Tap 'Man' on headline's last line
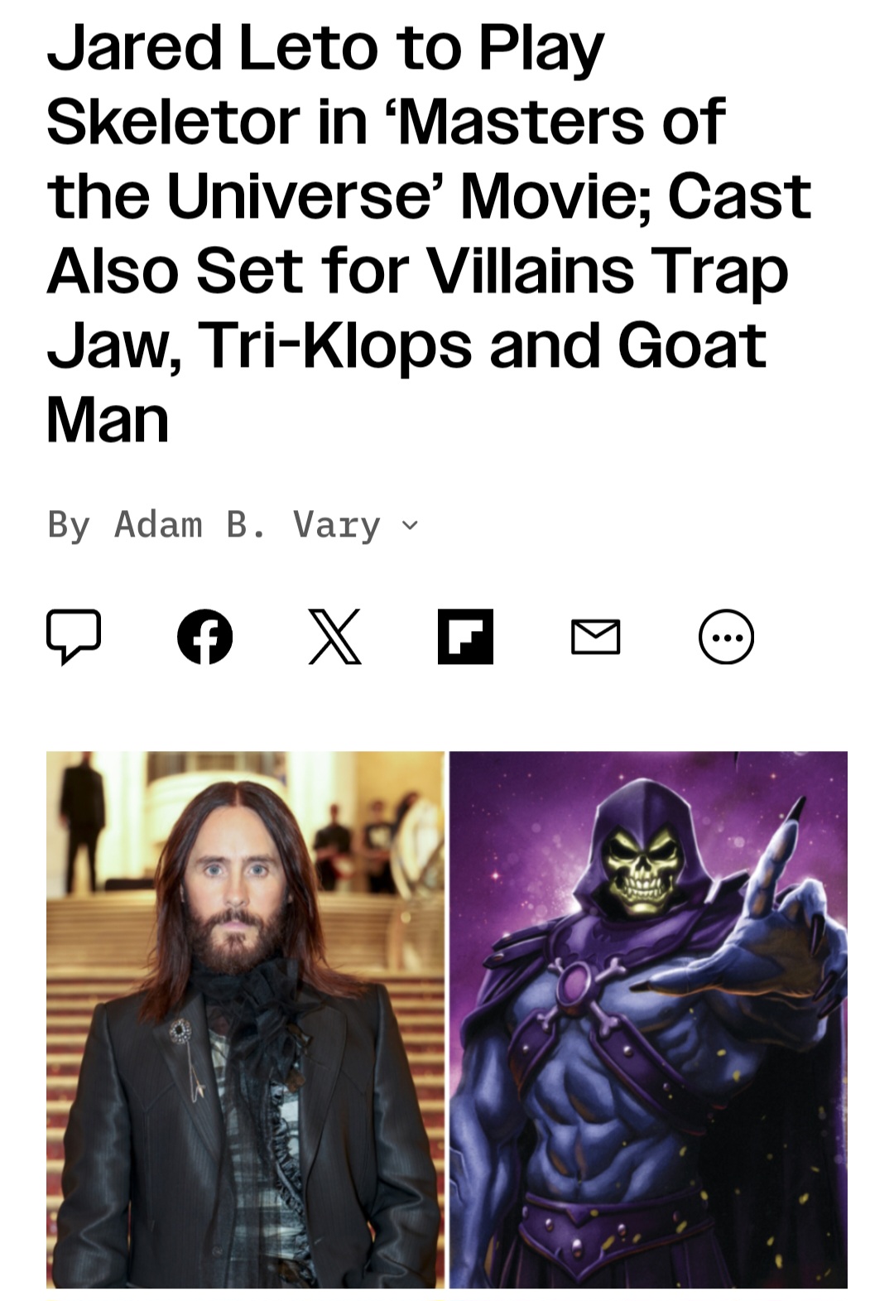This screenshot has height=1301, width=894. pos(108,420)
